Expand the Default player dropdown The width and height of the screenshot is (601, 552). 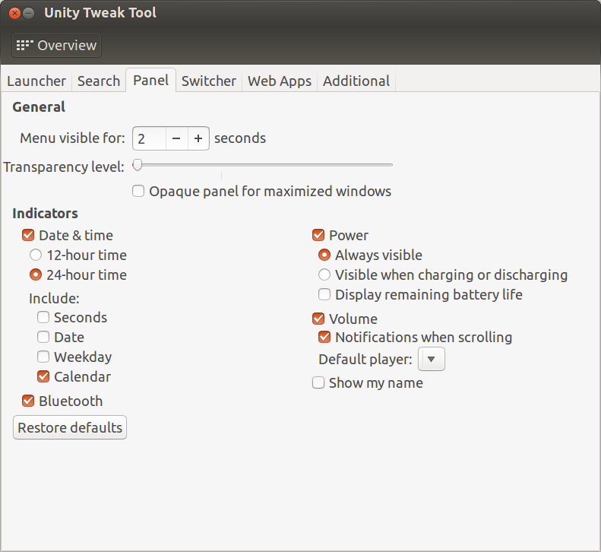[432, 359]
